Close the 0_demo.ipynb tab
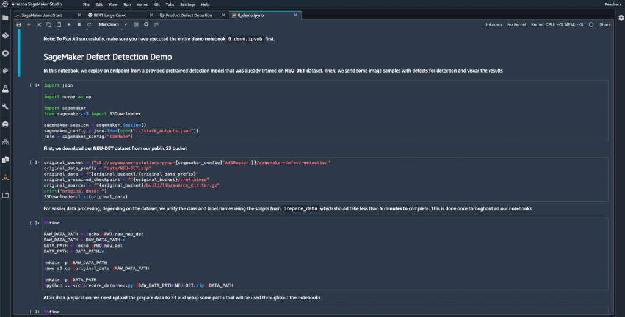This screenshot has height=317, width=625. [295, 15]
